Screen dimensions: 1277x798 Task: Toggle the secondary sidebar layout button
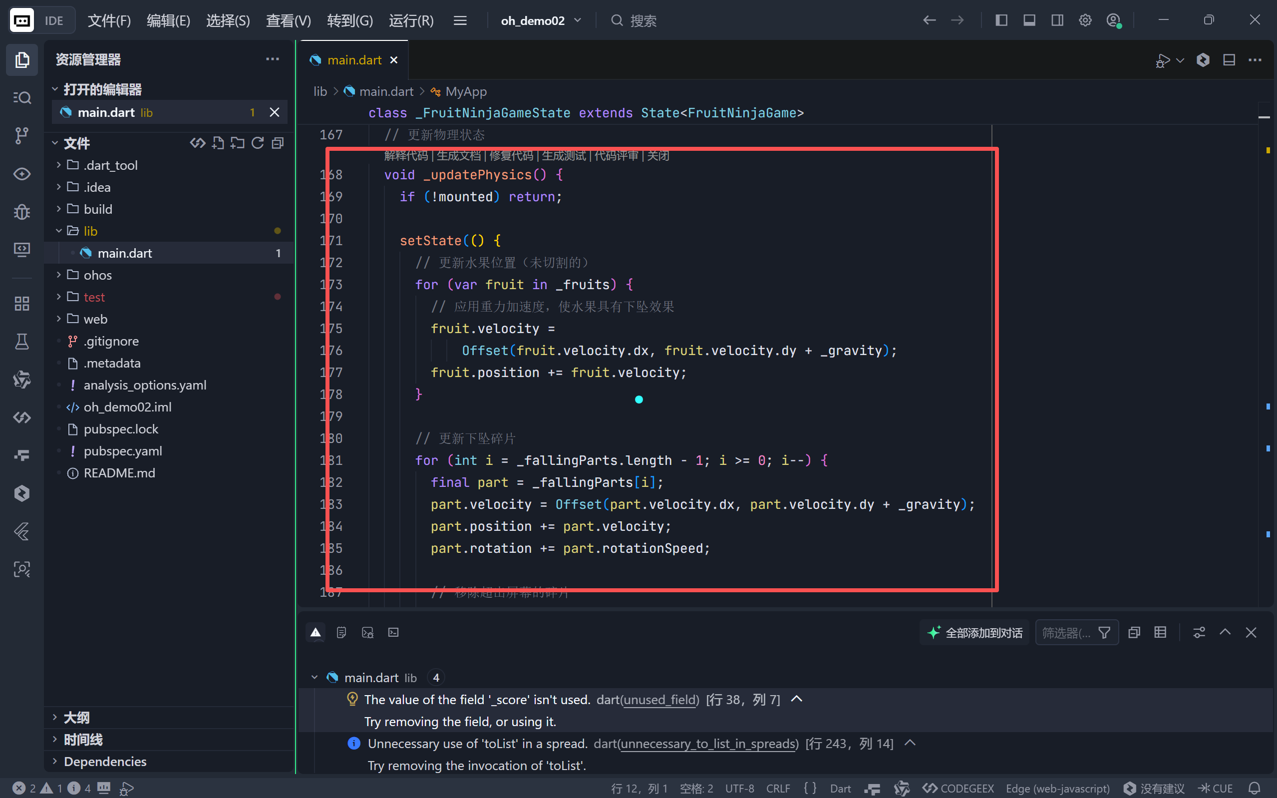coord(1057,20)
